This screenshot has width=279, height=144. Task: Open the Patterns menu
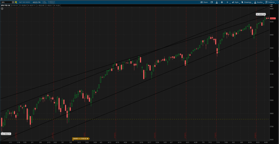pyautogui.click(x=270, y=2)
